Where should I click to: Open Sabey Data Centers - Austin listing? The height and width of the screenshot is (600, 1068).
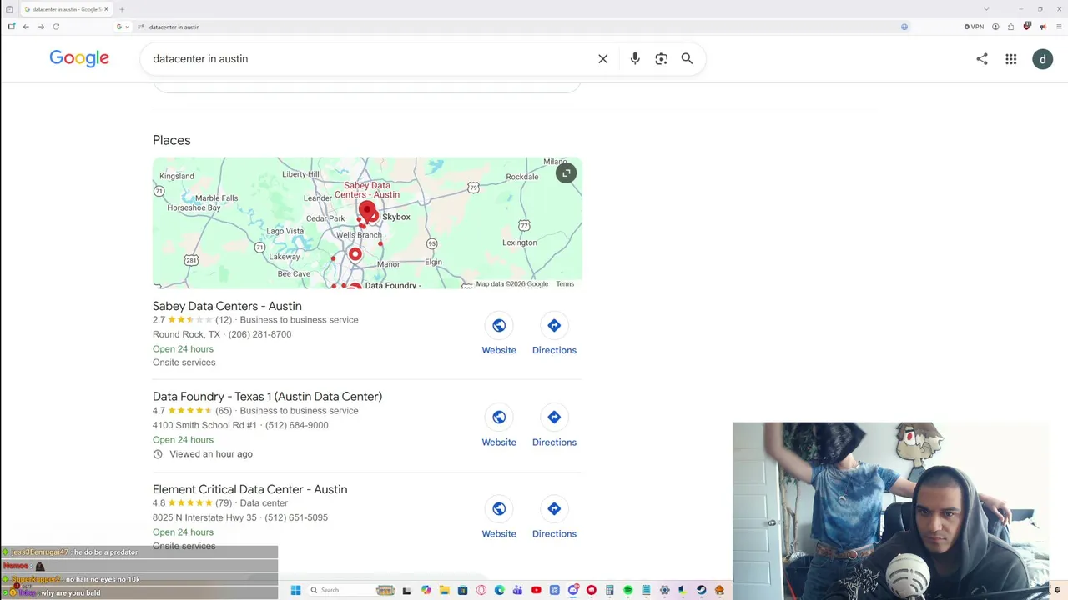click(227, 306)
